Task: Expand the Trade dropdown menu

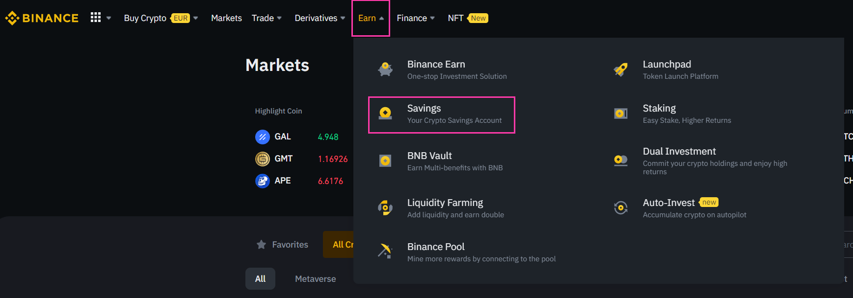Action: pyautogui.click(x=267, y=18)
